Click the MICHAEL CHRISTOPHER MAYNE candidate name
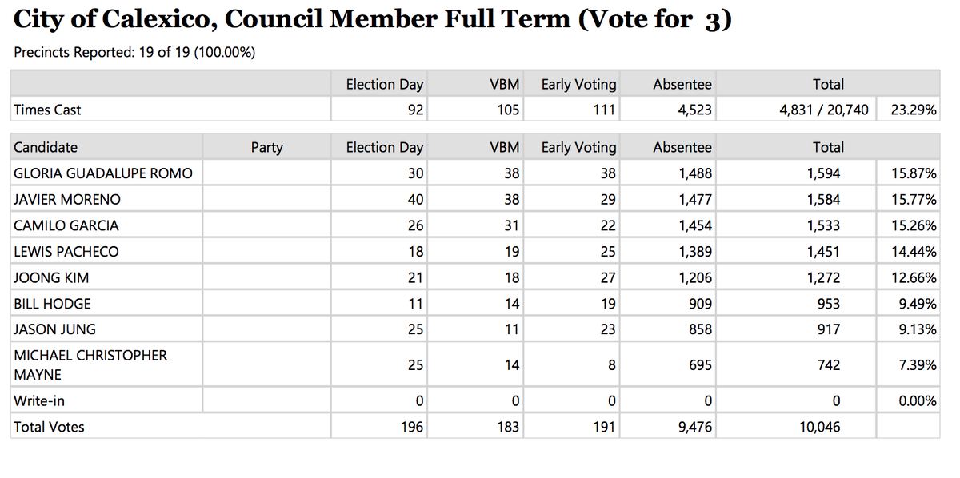 90,364
